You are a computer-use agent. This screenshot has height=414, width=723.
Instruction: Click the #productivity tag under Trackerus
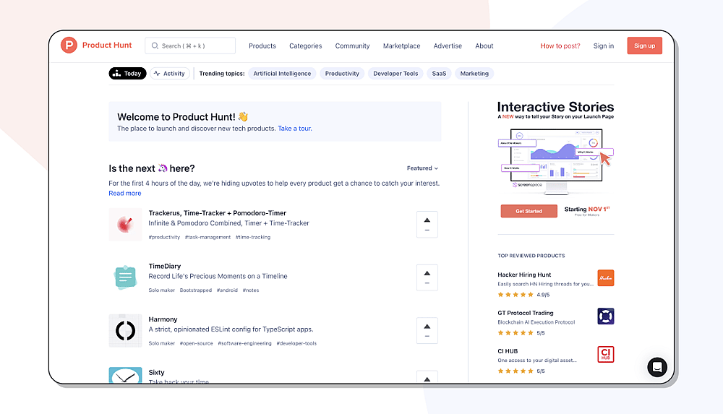pos(164,237)
